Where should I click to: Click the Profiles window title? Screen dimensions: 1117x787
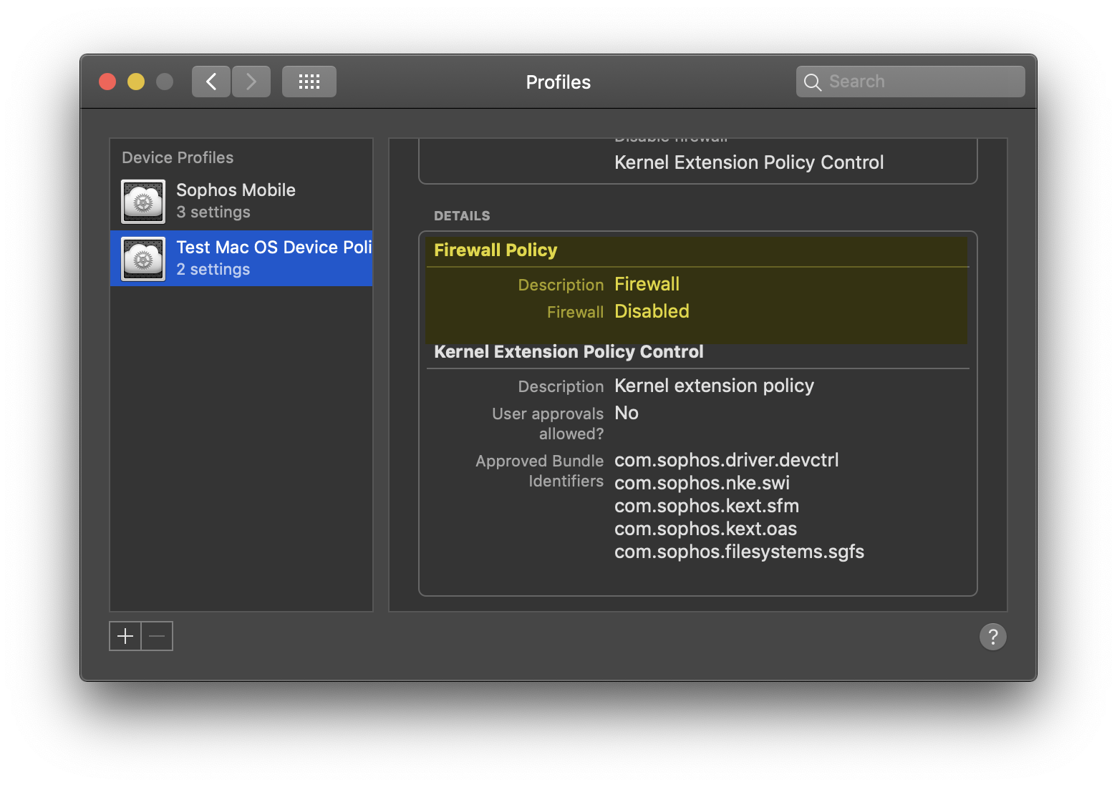click(558, 82)
